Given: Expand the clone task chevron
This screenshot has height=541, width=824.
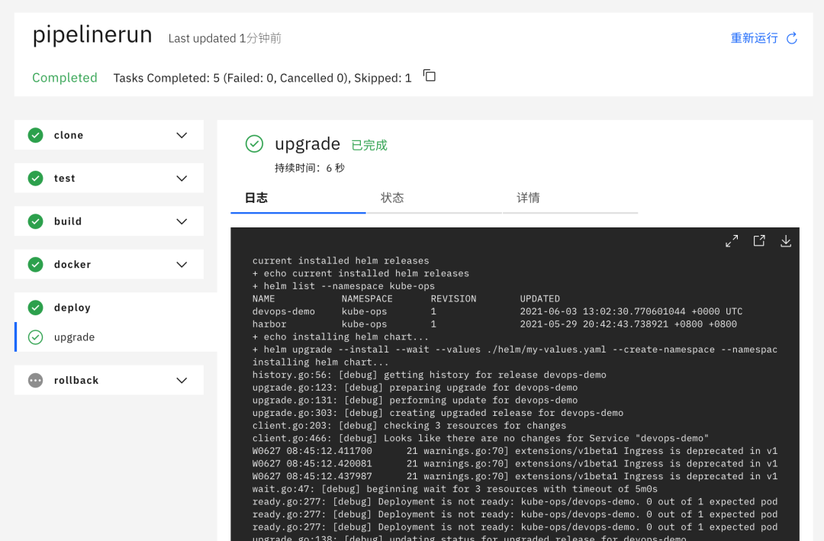Looking at the screenshot, I should pyautogui.click(x=182, y=135).
